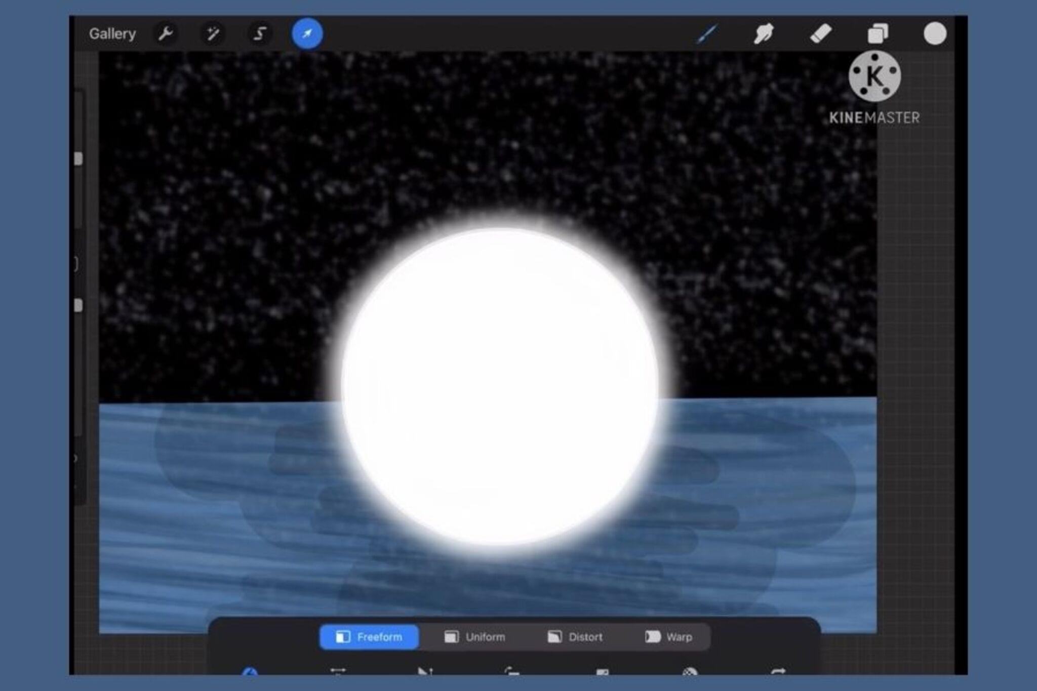Click the Reset transform arrow icon
1037x691 pixels.
(778, 671)
